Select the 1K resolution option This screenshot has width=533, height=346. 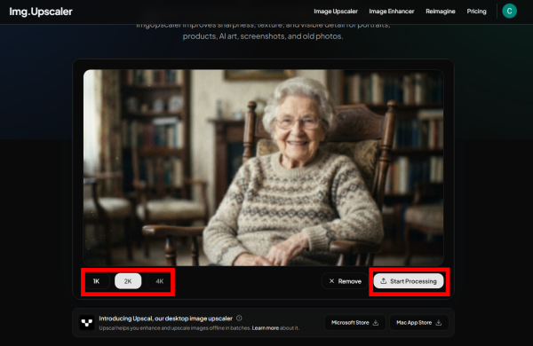coord(96,281)
